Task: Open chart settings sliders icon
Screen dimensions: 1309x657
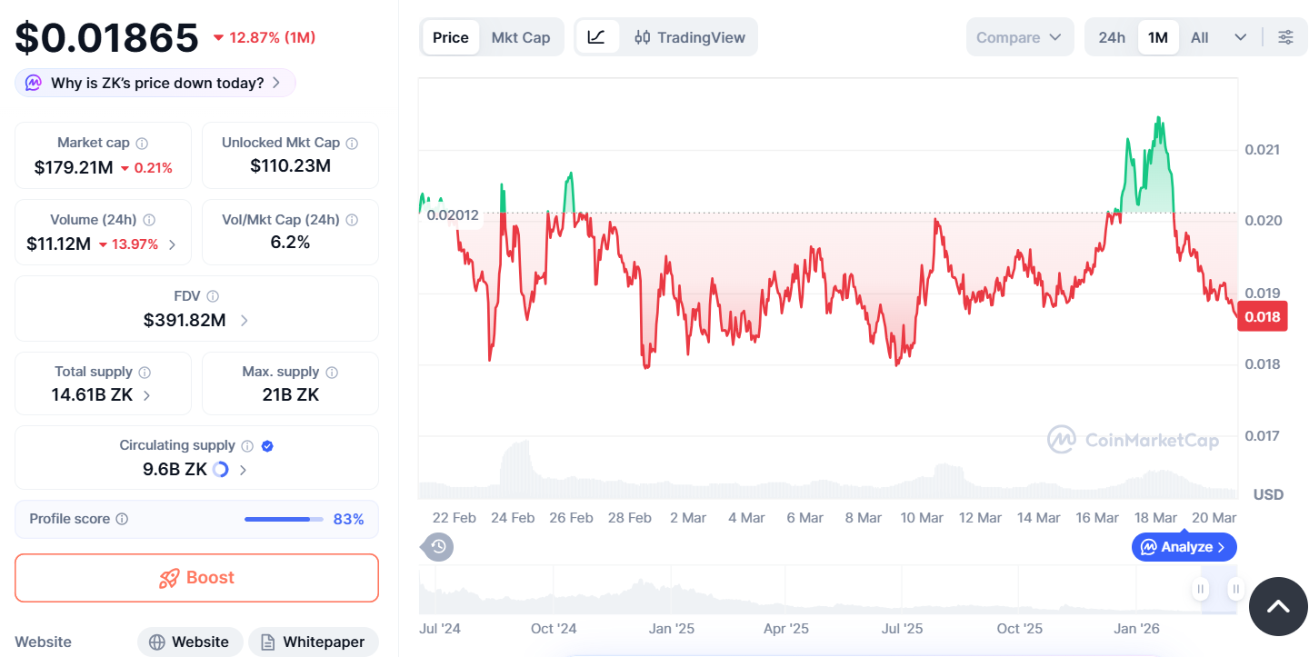Action: 1285,37
